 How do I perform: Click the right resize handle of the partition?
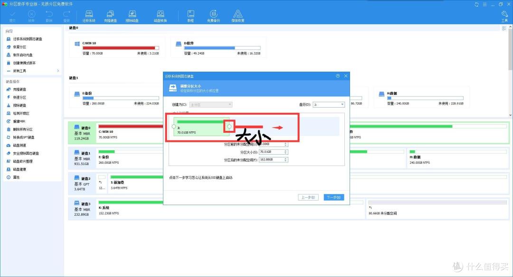pyautogui.click(x=230, y=127)
